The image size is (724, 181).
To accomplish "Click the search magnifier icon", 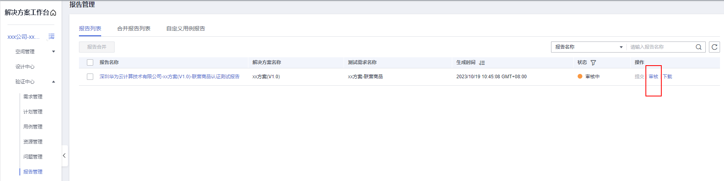I will point(699,47).
